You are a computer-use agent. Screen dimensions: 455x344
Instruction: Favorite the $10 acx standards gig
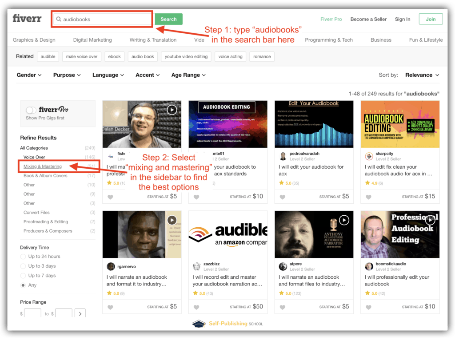point(196,197)
